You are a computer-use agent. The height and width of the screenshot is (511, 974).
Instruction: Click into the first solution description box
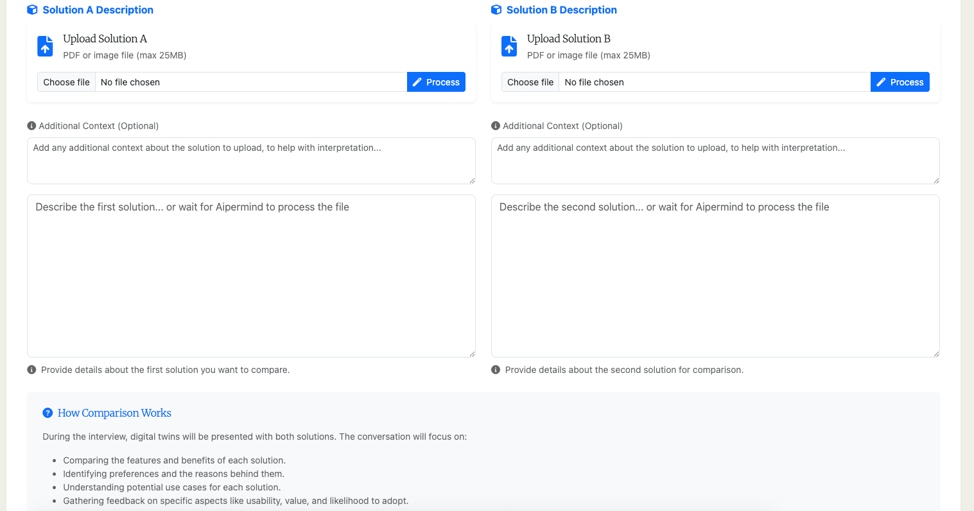251,276
